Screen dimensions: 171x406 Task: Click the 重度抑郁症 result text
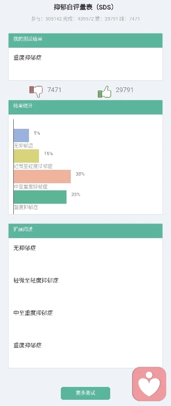[28, 57]
